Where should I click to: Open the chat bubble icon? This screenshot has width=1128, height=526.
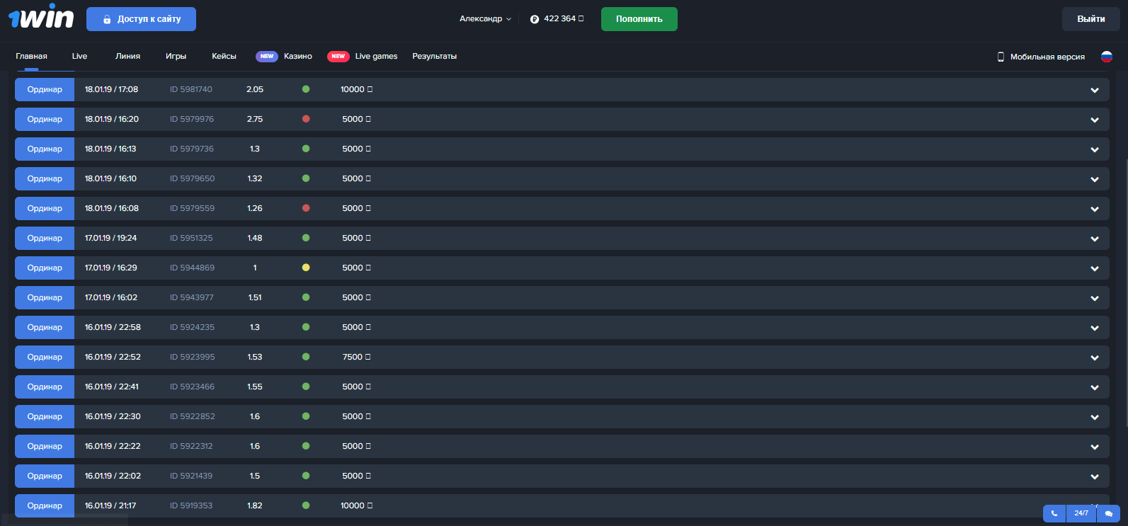(1109, 513)
